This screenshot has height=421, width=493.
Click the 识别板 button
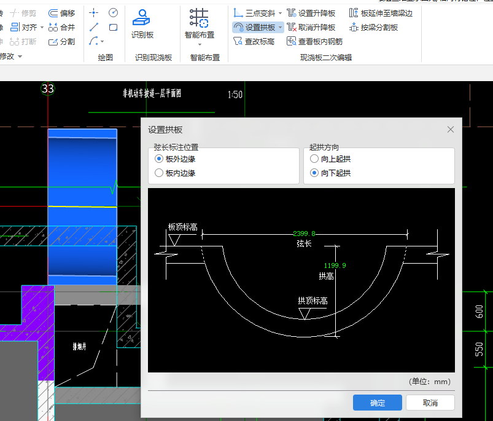click(x=142, y=24)
